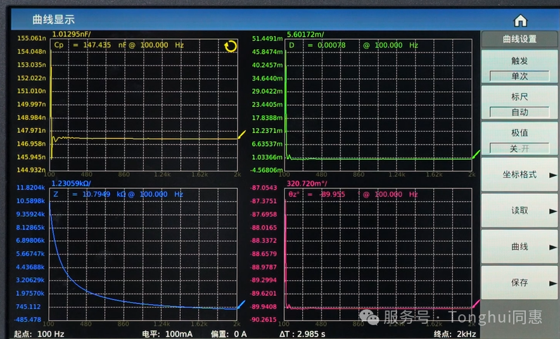Screen dimensions: 560x339
Task: Select the green marker on the D curve
Action: (x=476, y=153)
